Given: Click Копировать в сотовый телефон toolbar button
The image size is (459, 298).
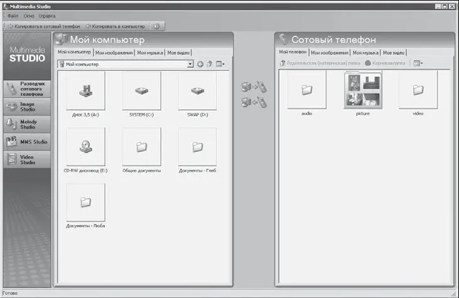Looking at the screenshot, I should tap(44, 26).
